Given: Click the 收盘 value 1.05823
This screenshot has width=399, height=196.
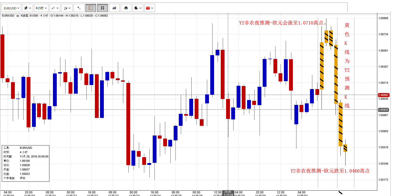Looking at the screenshot, I should 25,174.
